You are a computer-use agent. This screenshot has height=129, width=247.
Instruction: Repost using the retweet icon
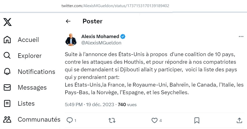coord(112,120)
